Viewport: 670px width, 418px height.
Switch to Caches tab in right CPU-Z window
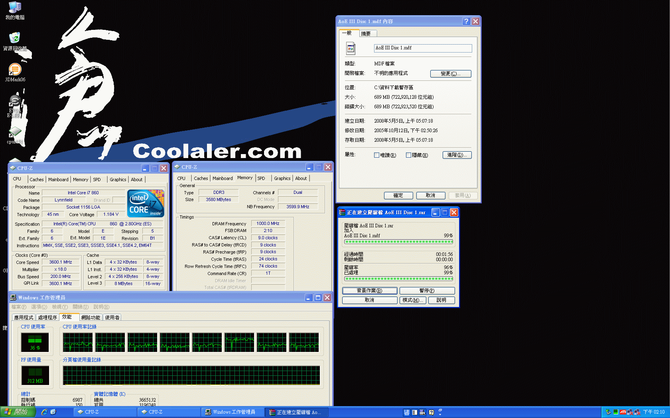tap(201, 178)
